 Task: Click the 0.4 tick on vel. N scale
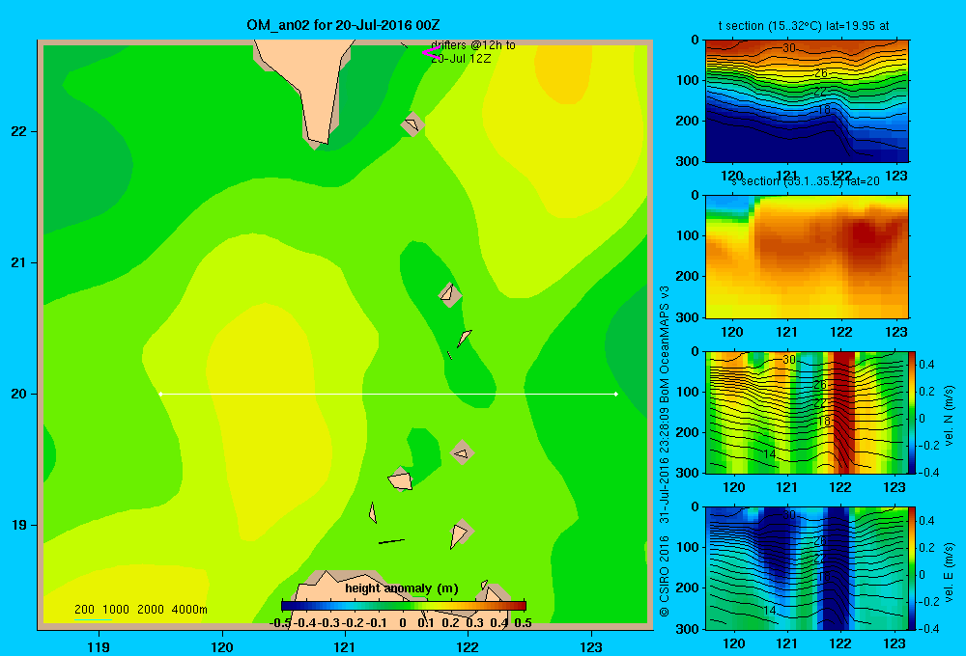927,365
